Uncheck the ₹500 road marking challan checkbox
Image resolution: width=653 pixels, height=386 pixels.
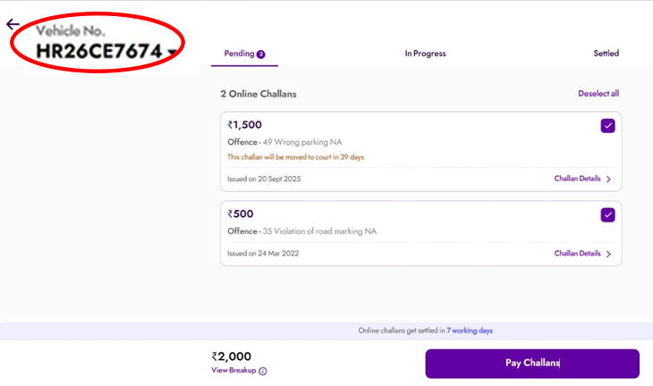(608, 214)
